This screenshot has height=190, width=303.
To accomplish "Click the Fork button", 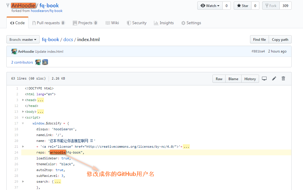I will tap(271, 6).
